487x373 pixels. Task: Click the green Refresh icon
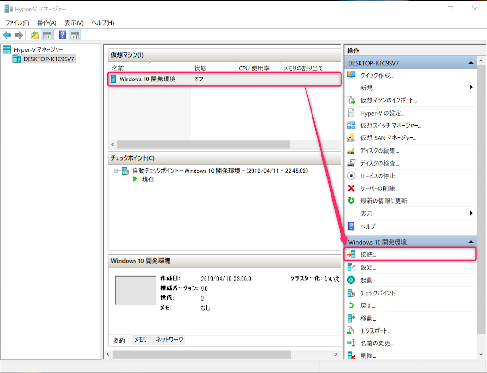coord(351,201)
